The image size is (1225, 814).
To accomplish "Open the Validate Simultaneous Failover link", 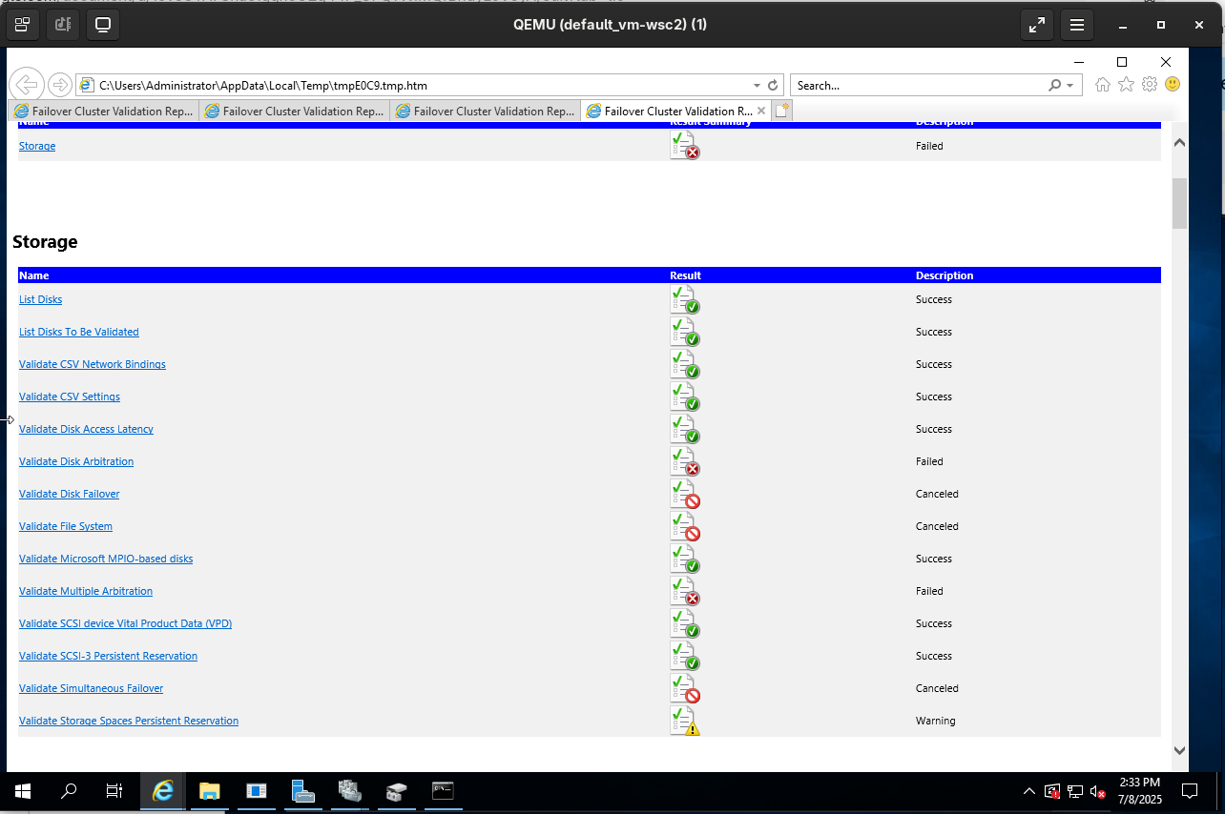I will pos(92,688).
